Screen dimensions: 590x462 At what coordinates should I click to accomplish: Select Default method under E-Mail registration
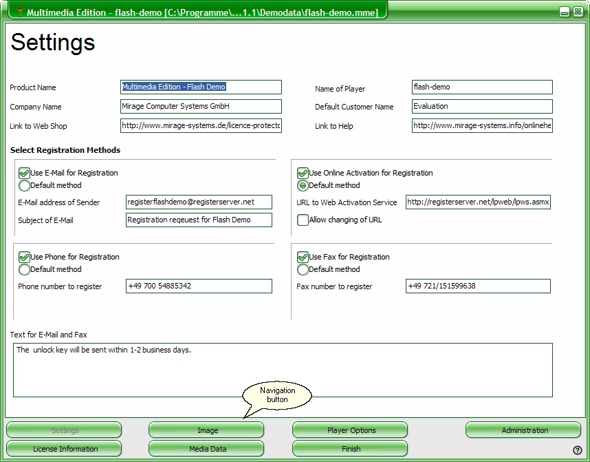pyautogui.click(x=24, y=185)
